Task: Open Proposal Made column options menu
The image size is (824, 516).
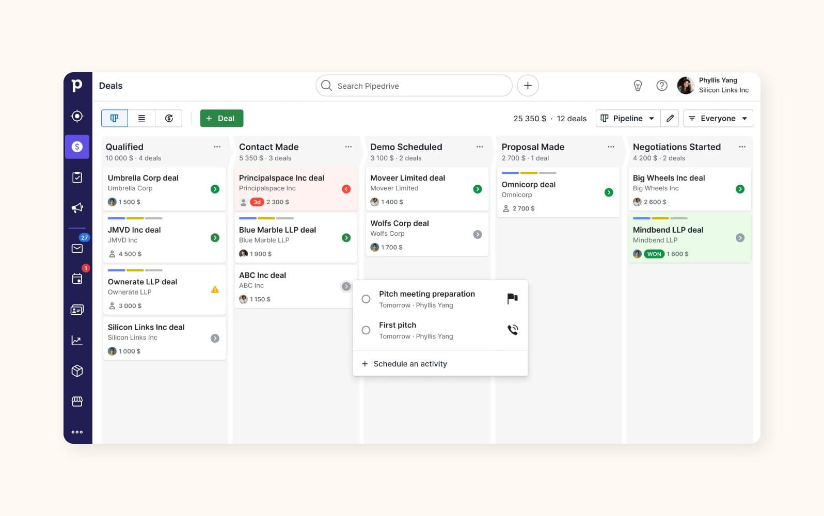Action: click(611, 147)
